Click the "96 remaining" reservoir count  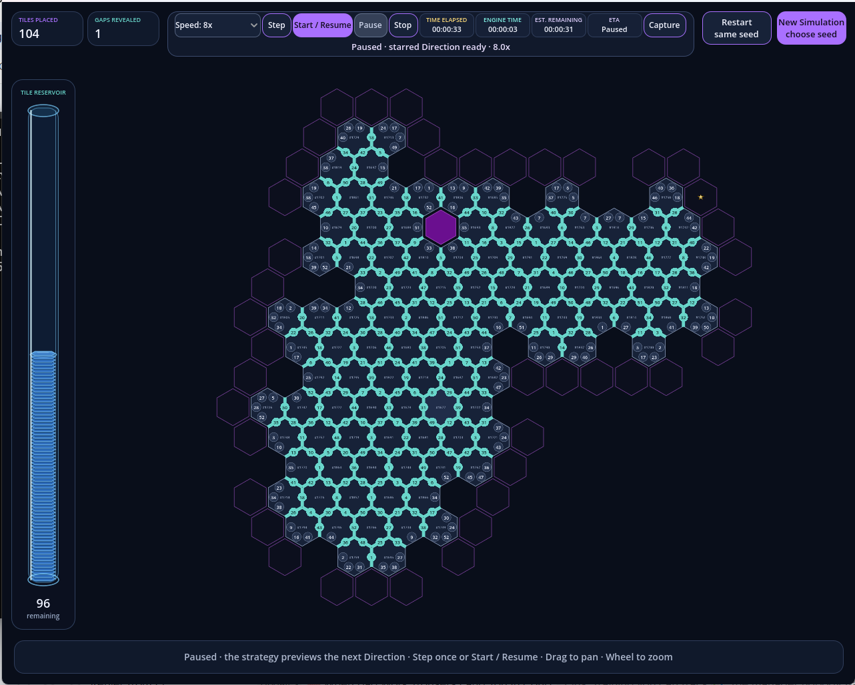(43, 608)
